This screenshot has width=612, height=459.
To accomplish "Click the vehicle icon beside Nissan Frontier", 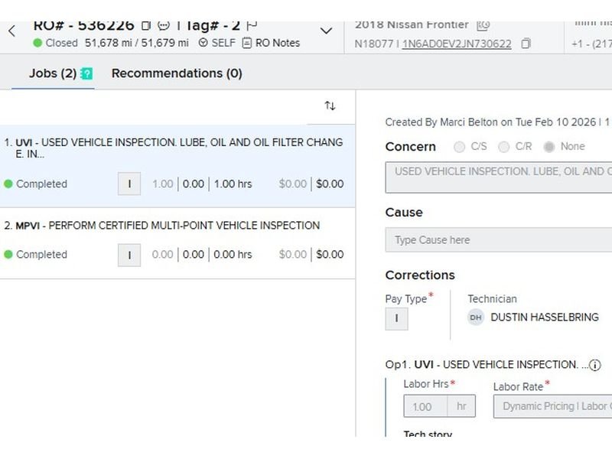I will (x=483, y=25).
